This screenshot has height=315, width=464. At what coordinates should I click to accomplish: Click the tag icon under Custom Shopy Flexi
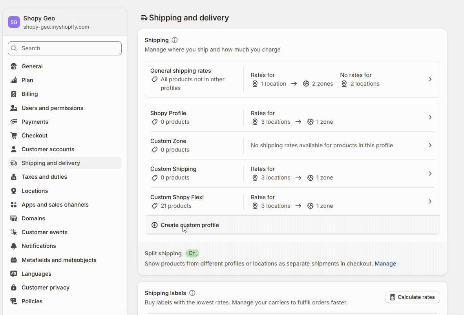(154, 206)
